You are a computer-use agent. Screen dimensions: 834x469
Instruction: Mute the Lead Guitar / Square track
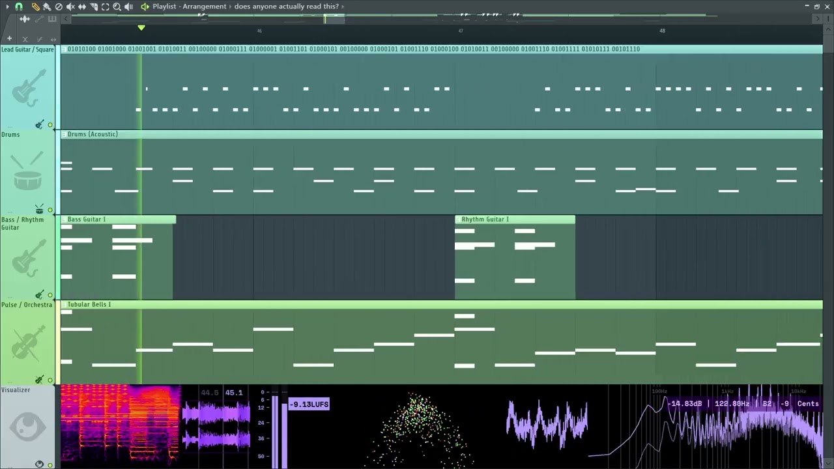tap(50, 124)
